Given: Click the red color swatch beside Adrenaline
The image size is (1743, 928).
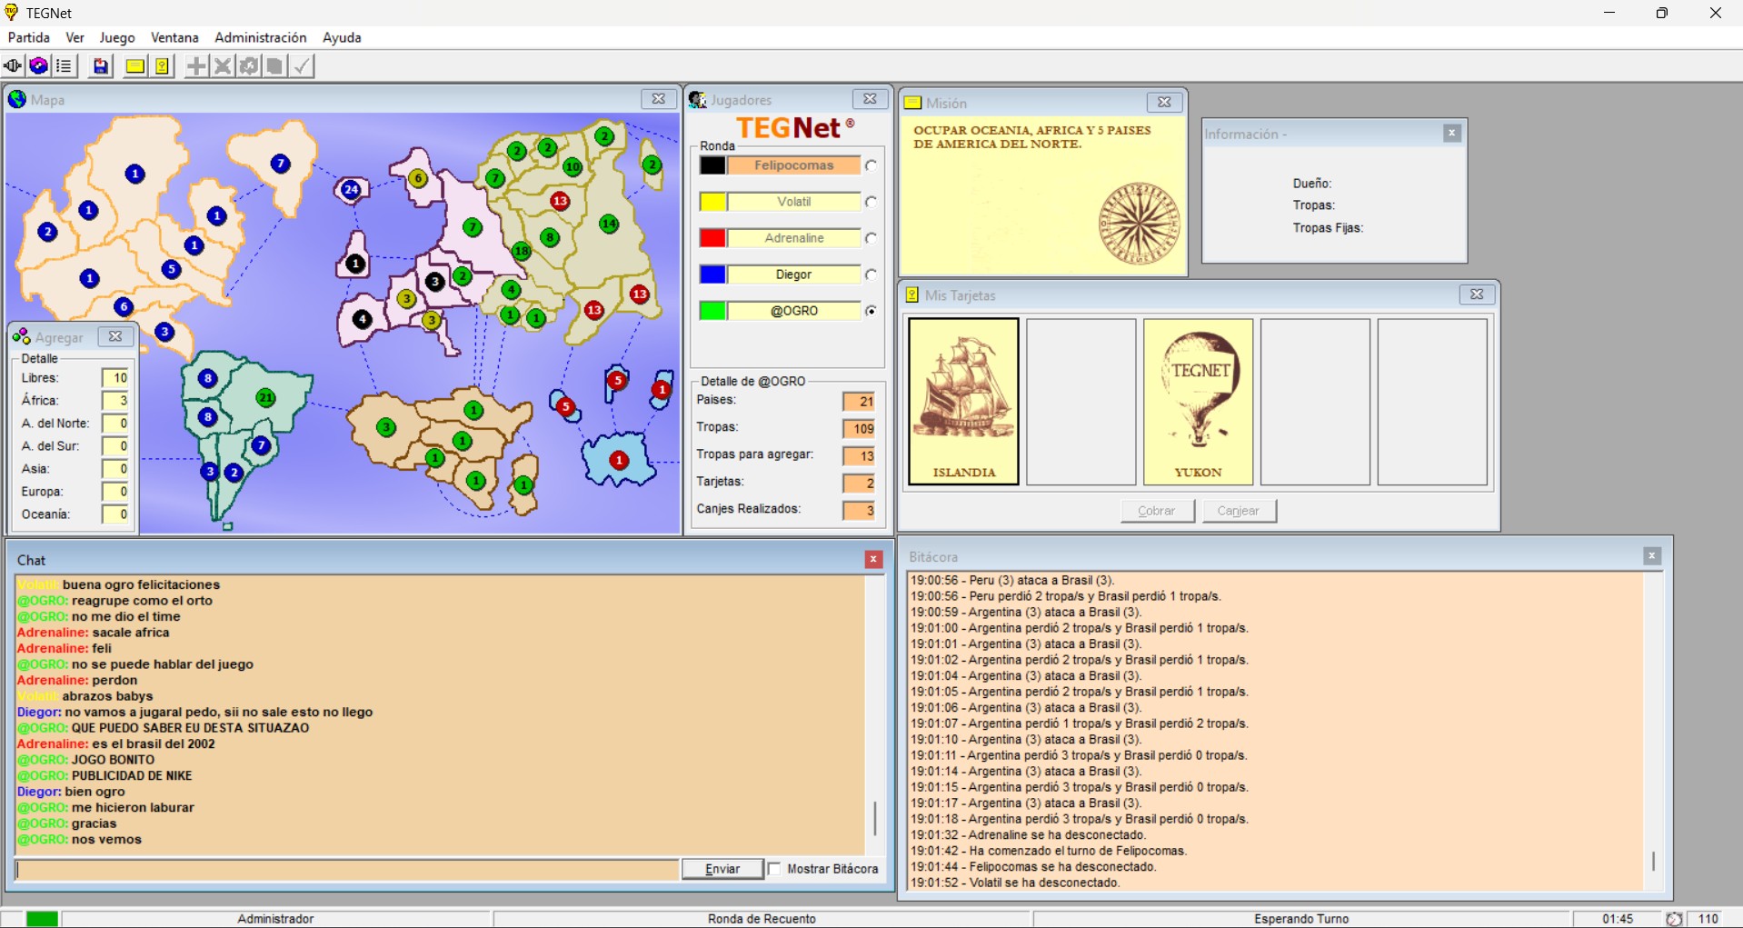Looking at the screenshot, I should (712, 238).
